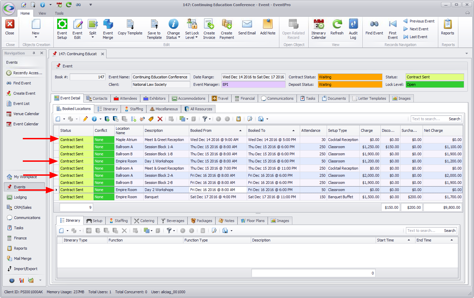This screenshot has height=298, width=474.
Task: Select Copy Template in the ribbon
Action: pyautogui.click(x=130, y=27)
